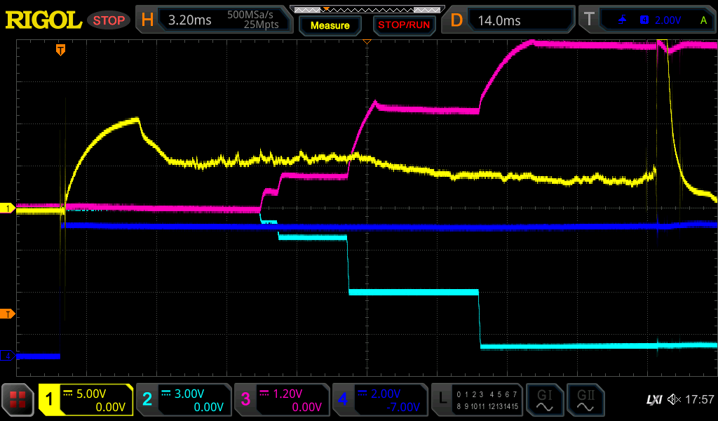Open the logic analyzer L digital channels
This screenshot has width=718, height=421.
click(477, 400)
